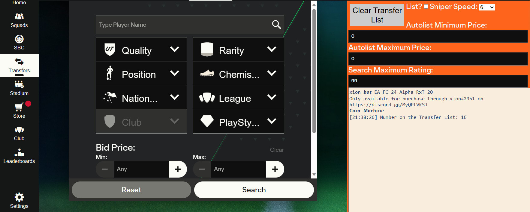
Task: Open the Squads section icon
Action: (19, 16)
